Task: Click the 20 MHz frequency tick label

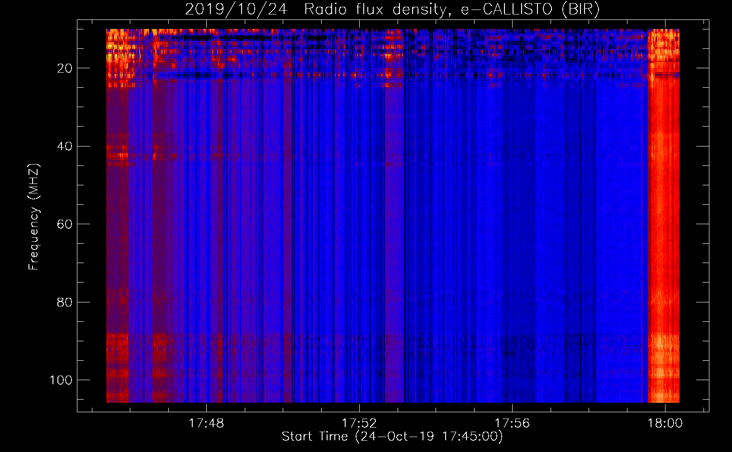Action: [x=65, y=68]
